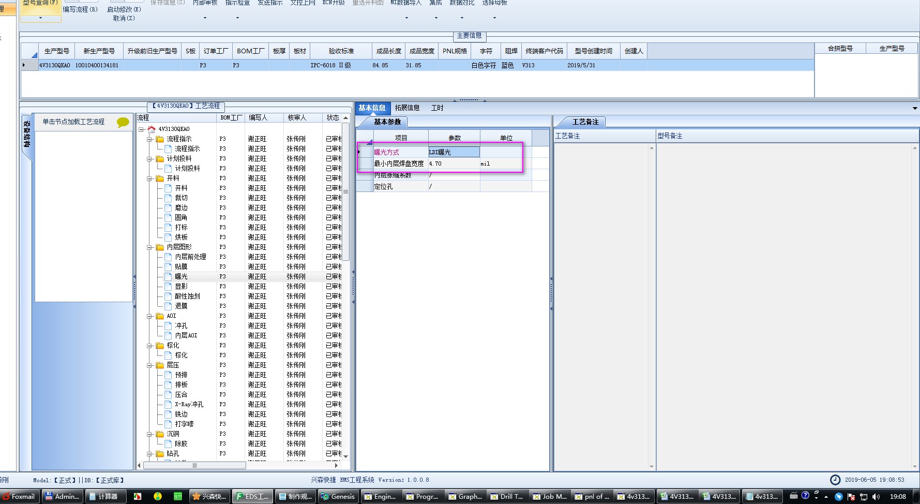Click the process tree horizontal scrollbar thumb

click(194, 466)
